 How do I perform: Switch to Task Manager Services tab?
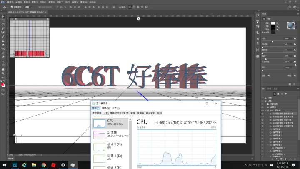(x=159, y=113)
